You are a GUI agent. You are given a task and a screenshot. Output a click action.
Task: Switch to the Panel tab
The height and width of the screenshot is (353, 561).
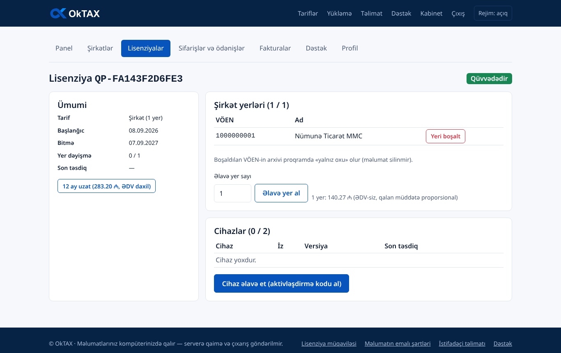click(64, 48)
